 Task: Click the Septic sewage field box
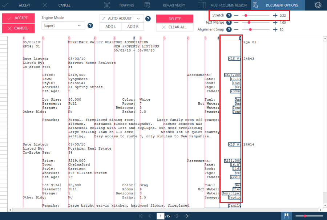[235, 197]
